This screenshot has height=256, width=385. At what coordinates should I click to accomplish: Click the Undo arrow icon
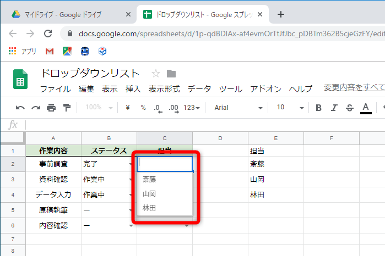(x=20, y=108)
